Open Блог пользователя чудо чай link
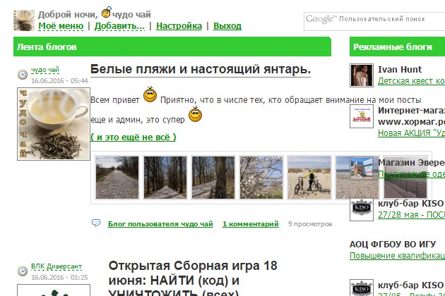The image size is (445, 296). [x=160, y=224]
